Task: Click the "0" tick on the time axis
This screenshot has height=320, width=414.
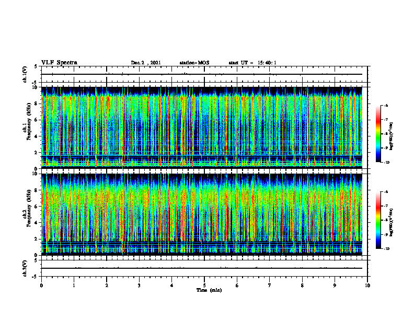Action: coord(41,285)
